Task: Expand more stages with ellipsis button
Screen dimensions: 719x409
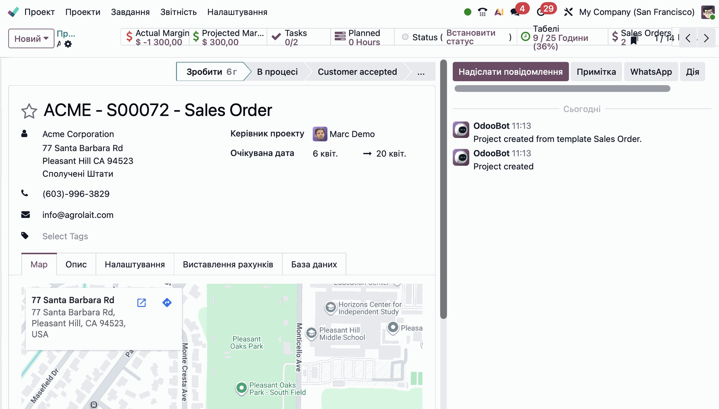Action: point(421,72)
